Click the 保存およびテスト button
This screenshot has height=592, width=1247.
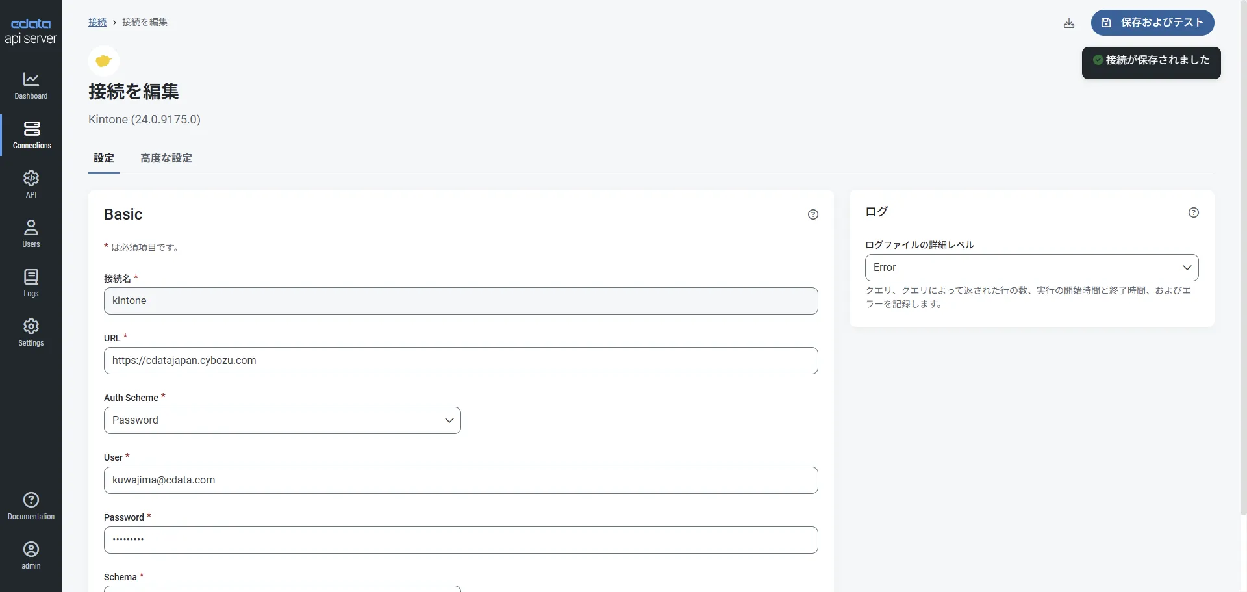1153,23
